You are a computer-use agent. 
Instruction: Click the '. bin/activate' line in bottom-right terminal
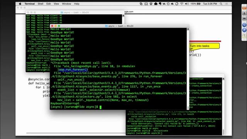(147, 131)
